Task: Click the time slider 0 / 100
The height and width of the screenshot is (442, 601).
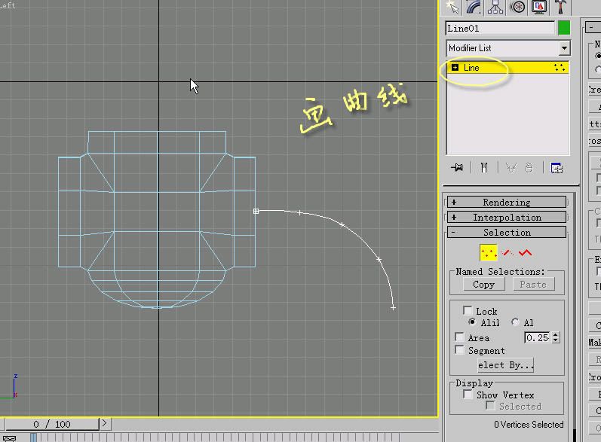Action: (x=52, y=424)
